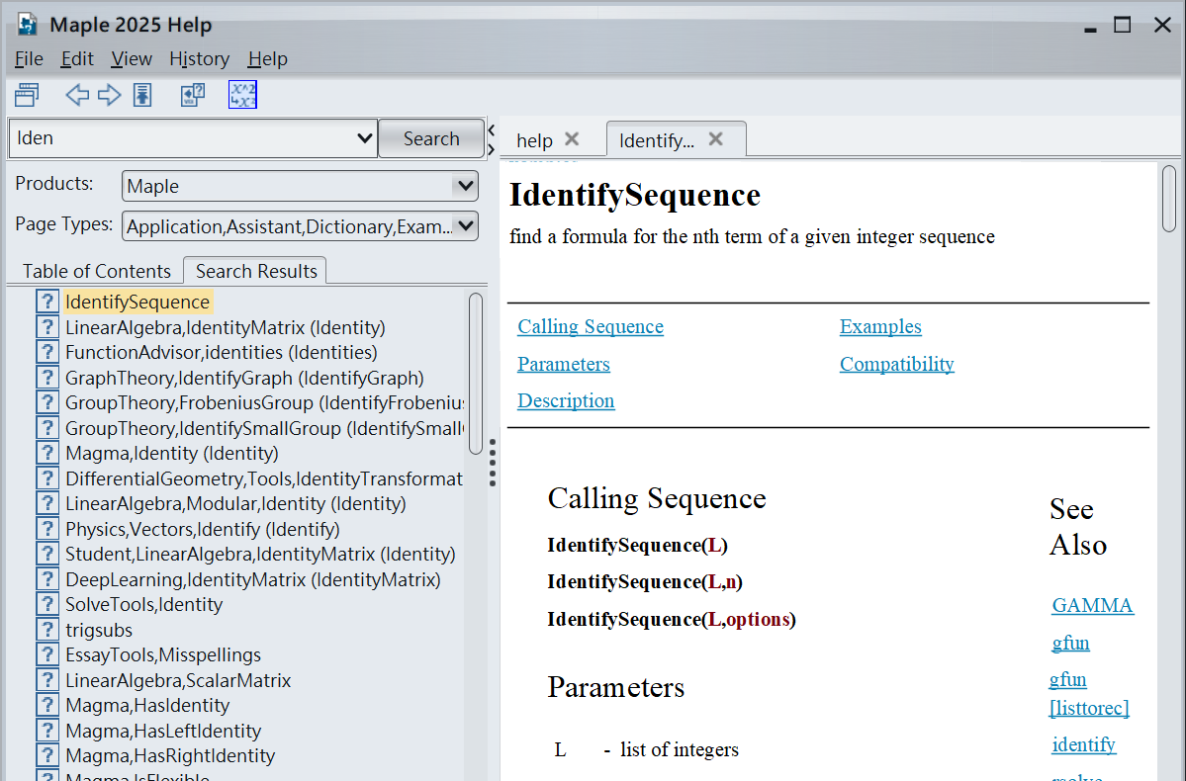
Task: Open the gfun link directly below GAMMA
Action: [1070, 643]
